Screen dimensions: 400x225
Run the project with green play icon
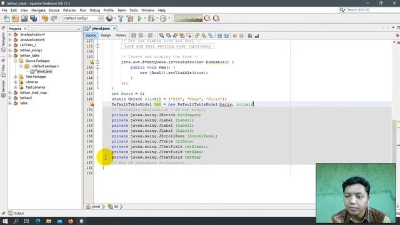click(140, 18)
